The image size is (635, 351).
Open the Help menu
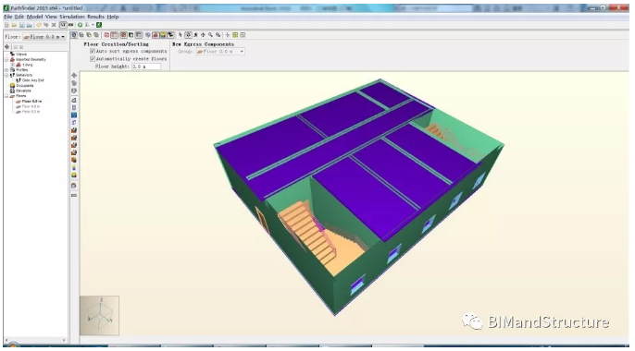[113, 17]
